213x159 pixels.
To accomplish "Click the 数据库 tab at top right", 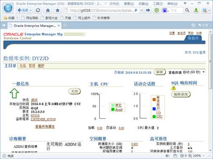I will point(193,38).
